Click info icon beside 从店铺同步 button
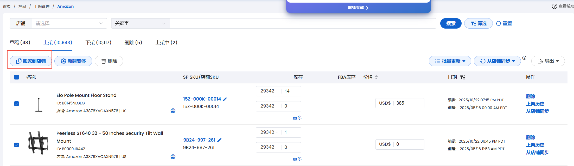Viewport: 574px width, 166px height. pos(524,58)
